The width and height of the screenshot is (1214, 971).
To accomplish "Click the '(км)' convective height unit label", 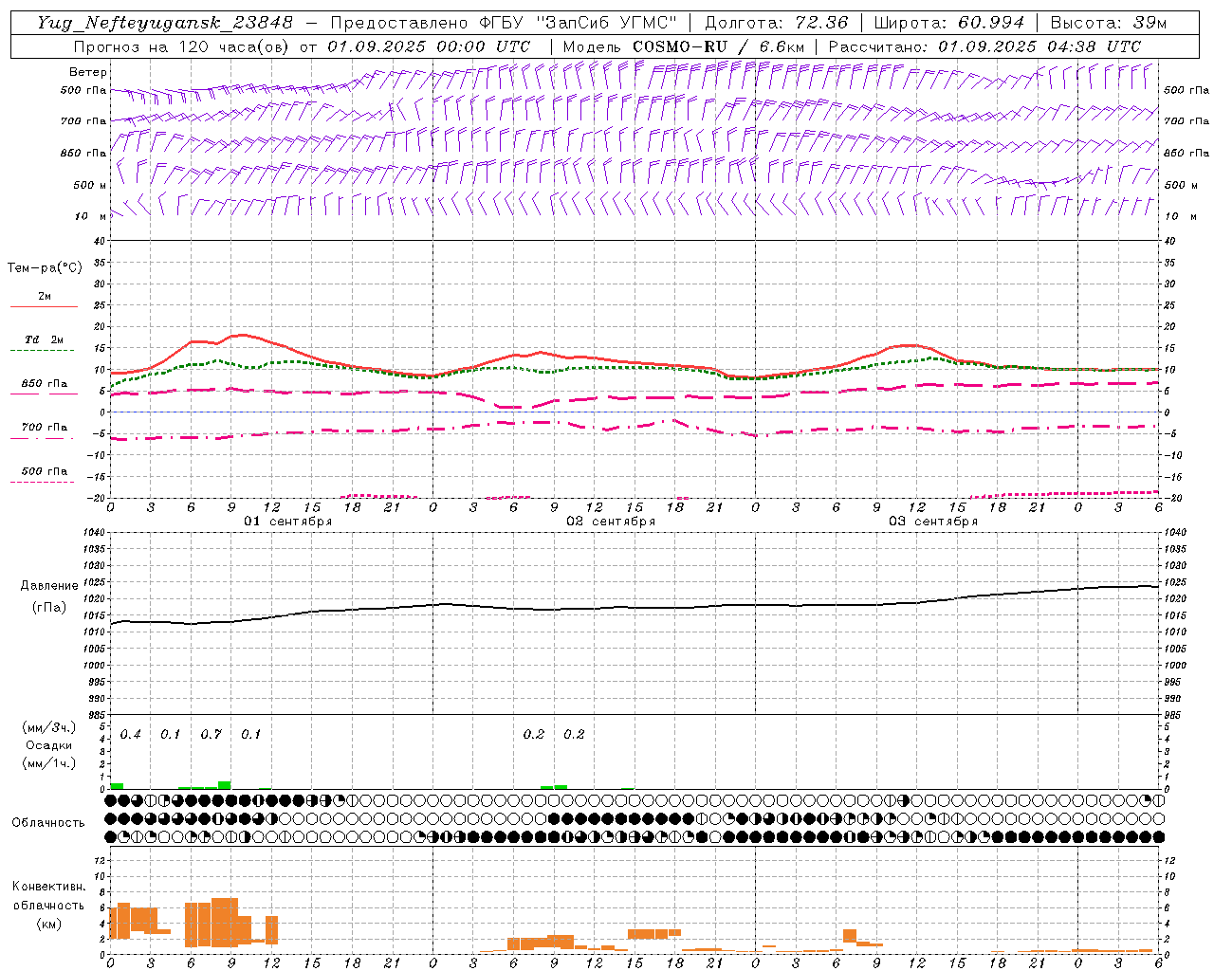I will point(48,924).
